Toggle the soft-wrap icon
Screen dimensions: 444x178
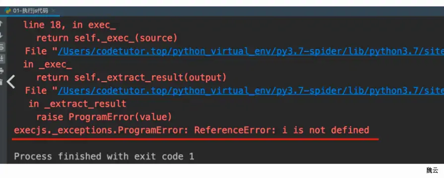pyautogui.click(x=1, y=47)
